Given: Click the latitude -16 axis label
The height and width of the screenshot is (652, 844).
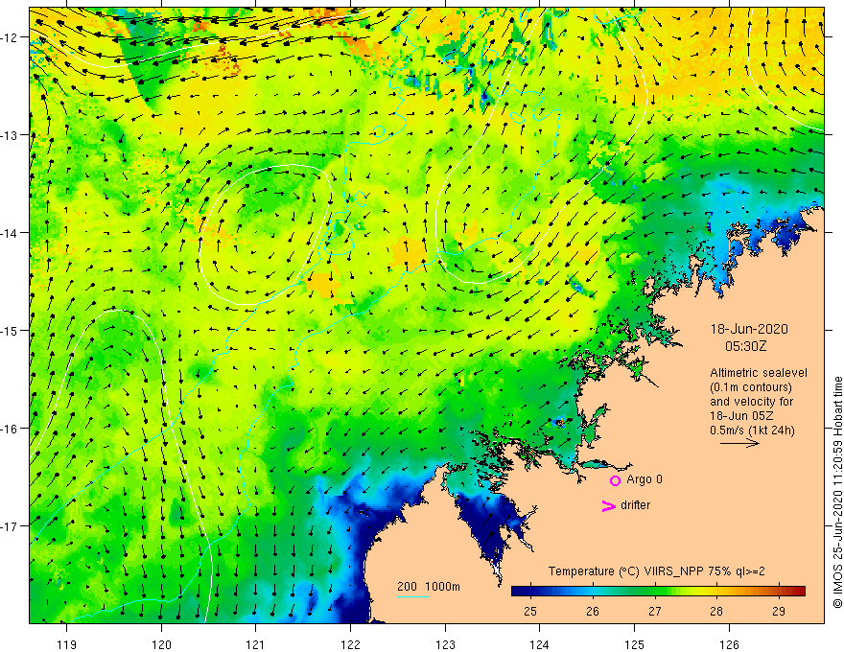Looking at the screenshot, I should coord(10,429).
